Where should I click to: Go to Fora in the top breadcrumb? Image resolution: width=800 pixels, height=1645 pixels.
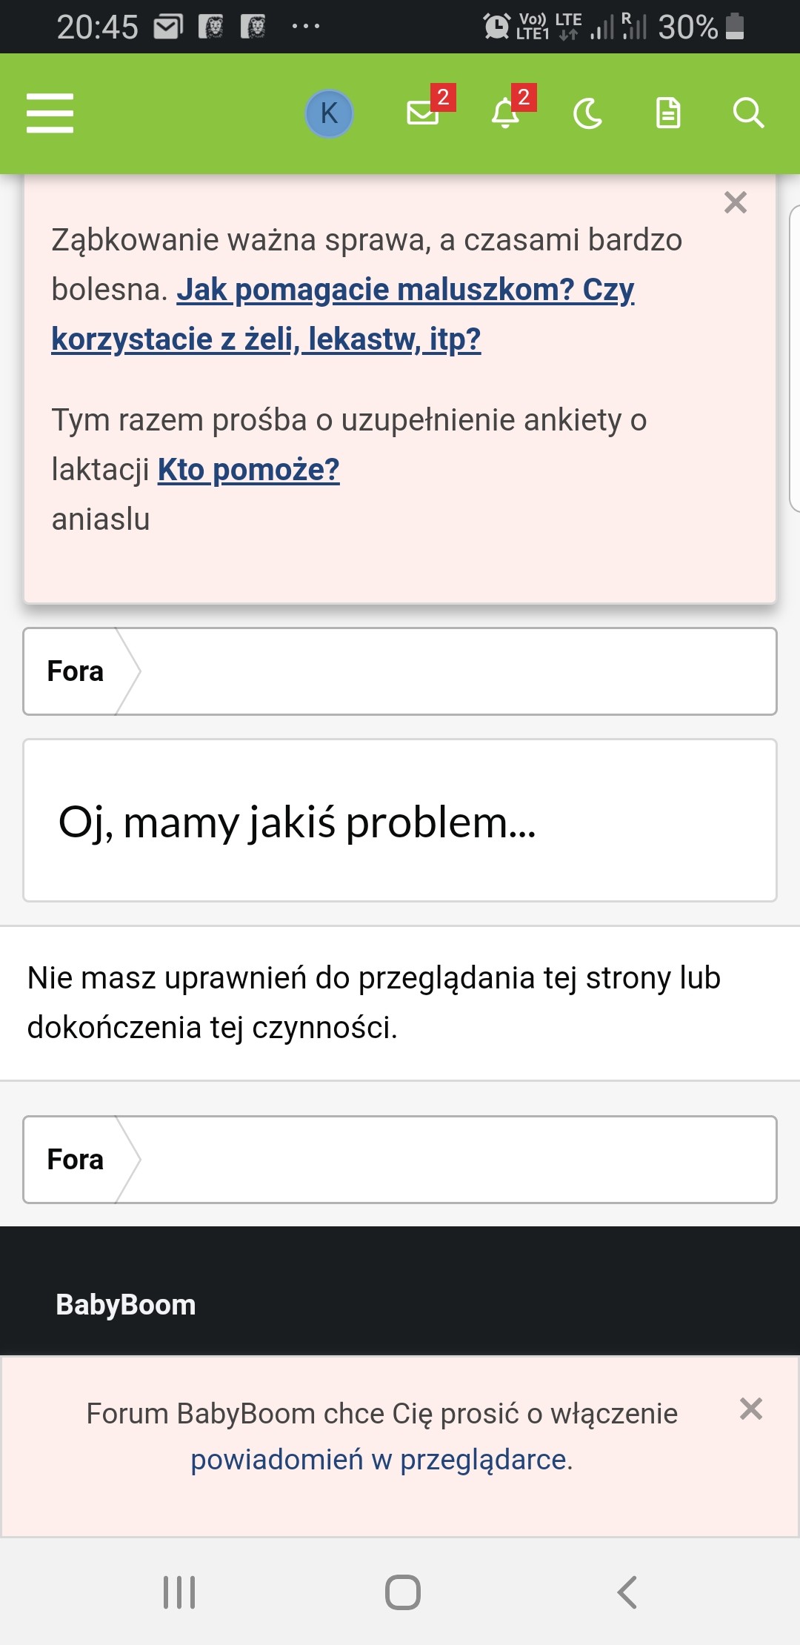pyautogui.click(x=75, y=671)
